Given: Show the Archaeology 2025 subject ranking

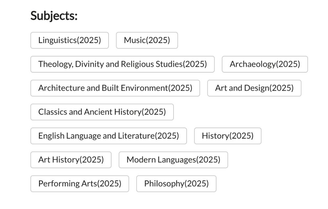Looking at the screenshot, I should pos(265,64).
